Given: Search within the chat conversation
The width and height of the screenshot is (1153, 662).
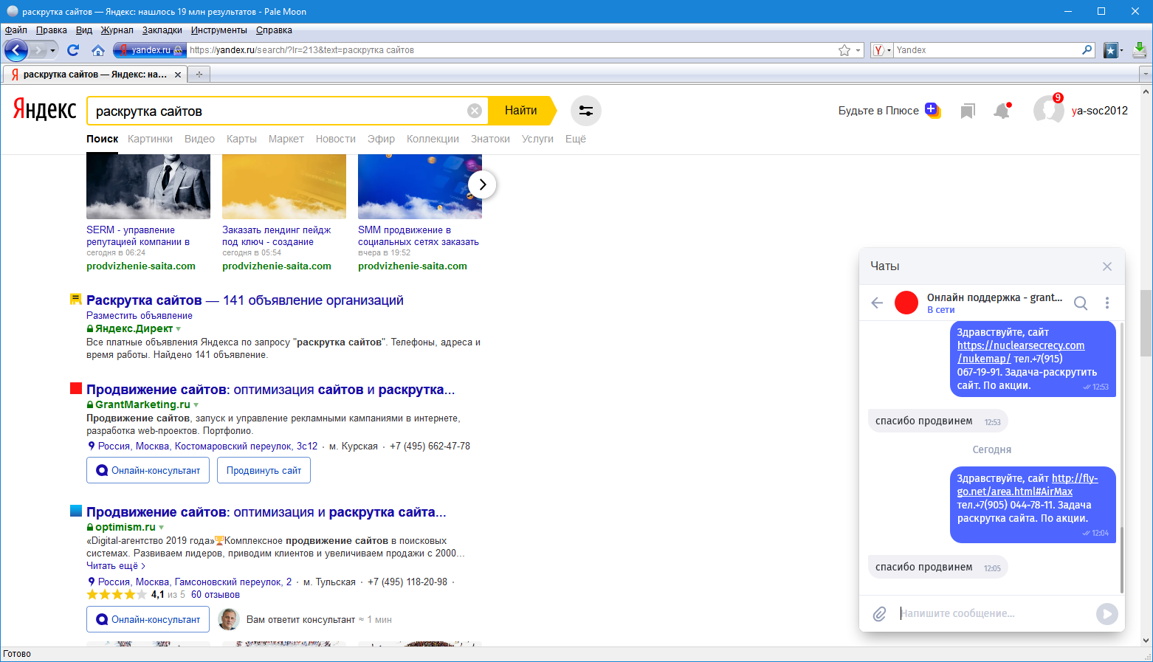Looking at the screenshot, I should pyautogui.click(x=1081, y=303).
